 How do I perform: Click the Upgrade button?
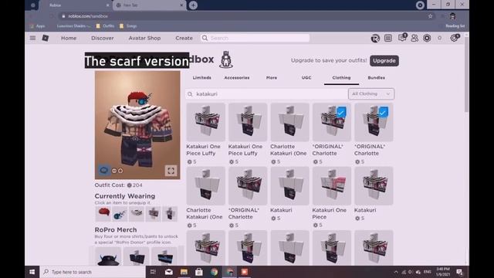point(384,60)
